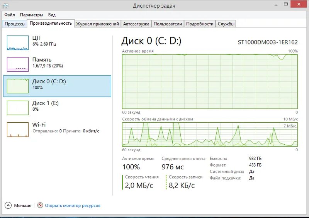Switch to the Службы tab
The height and width of the screenshot is (218, 309).
(x=226, y=24)
